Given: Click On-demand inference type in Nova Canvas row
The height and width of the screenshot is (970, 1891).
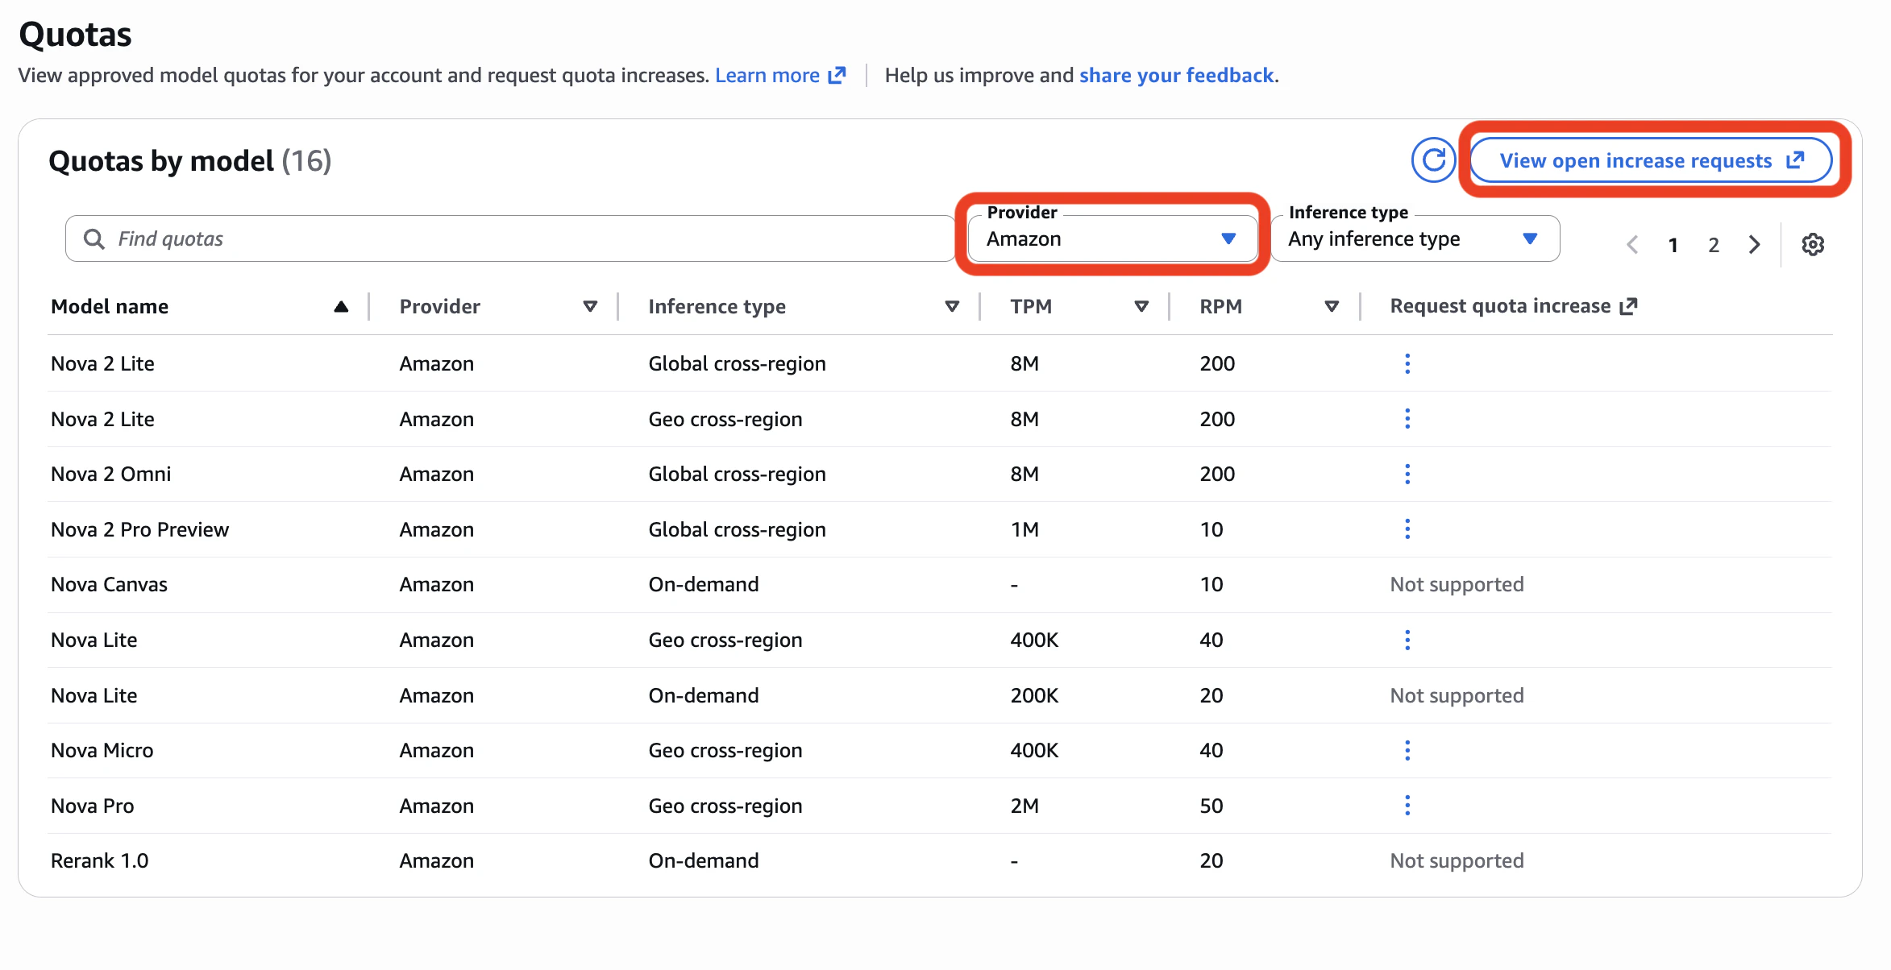Looking at the screenshot, I should coord(703,584).
